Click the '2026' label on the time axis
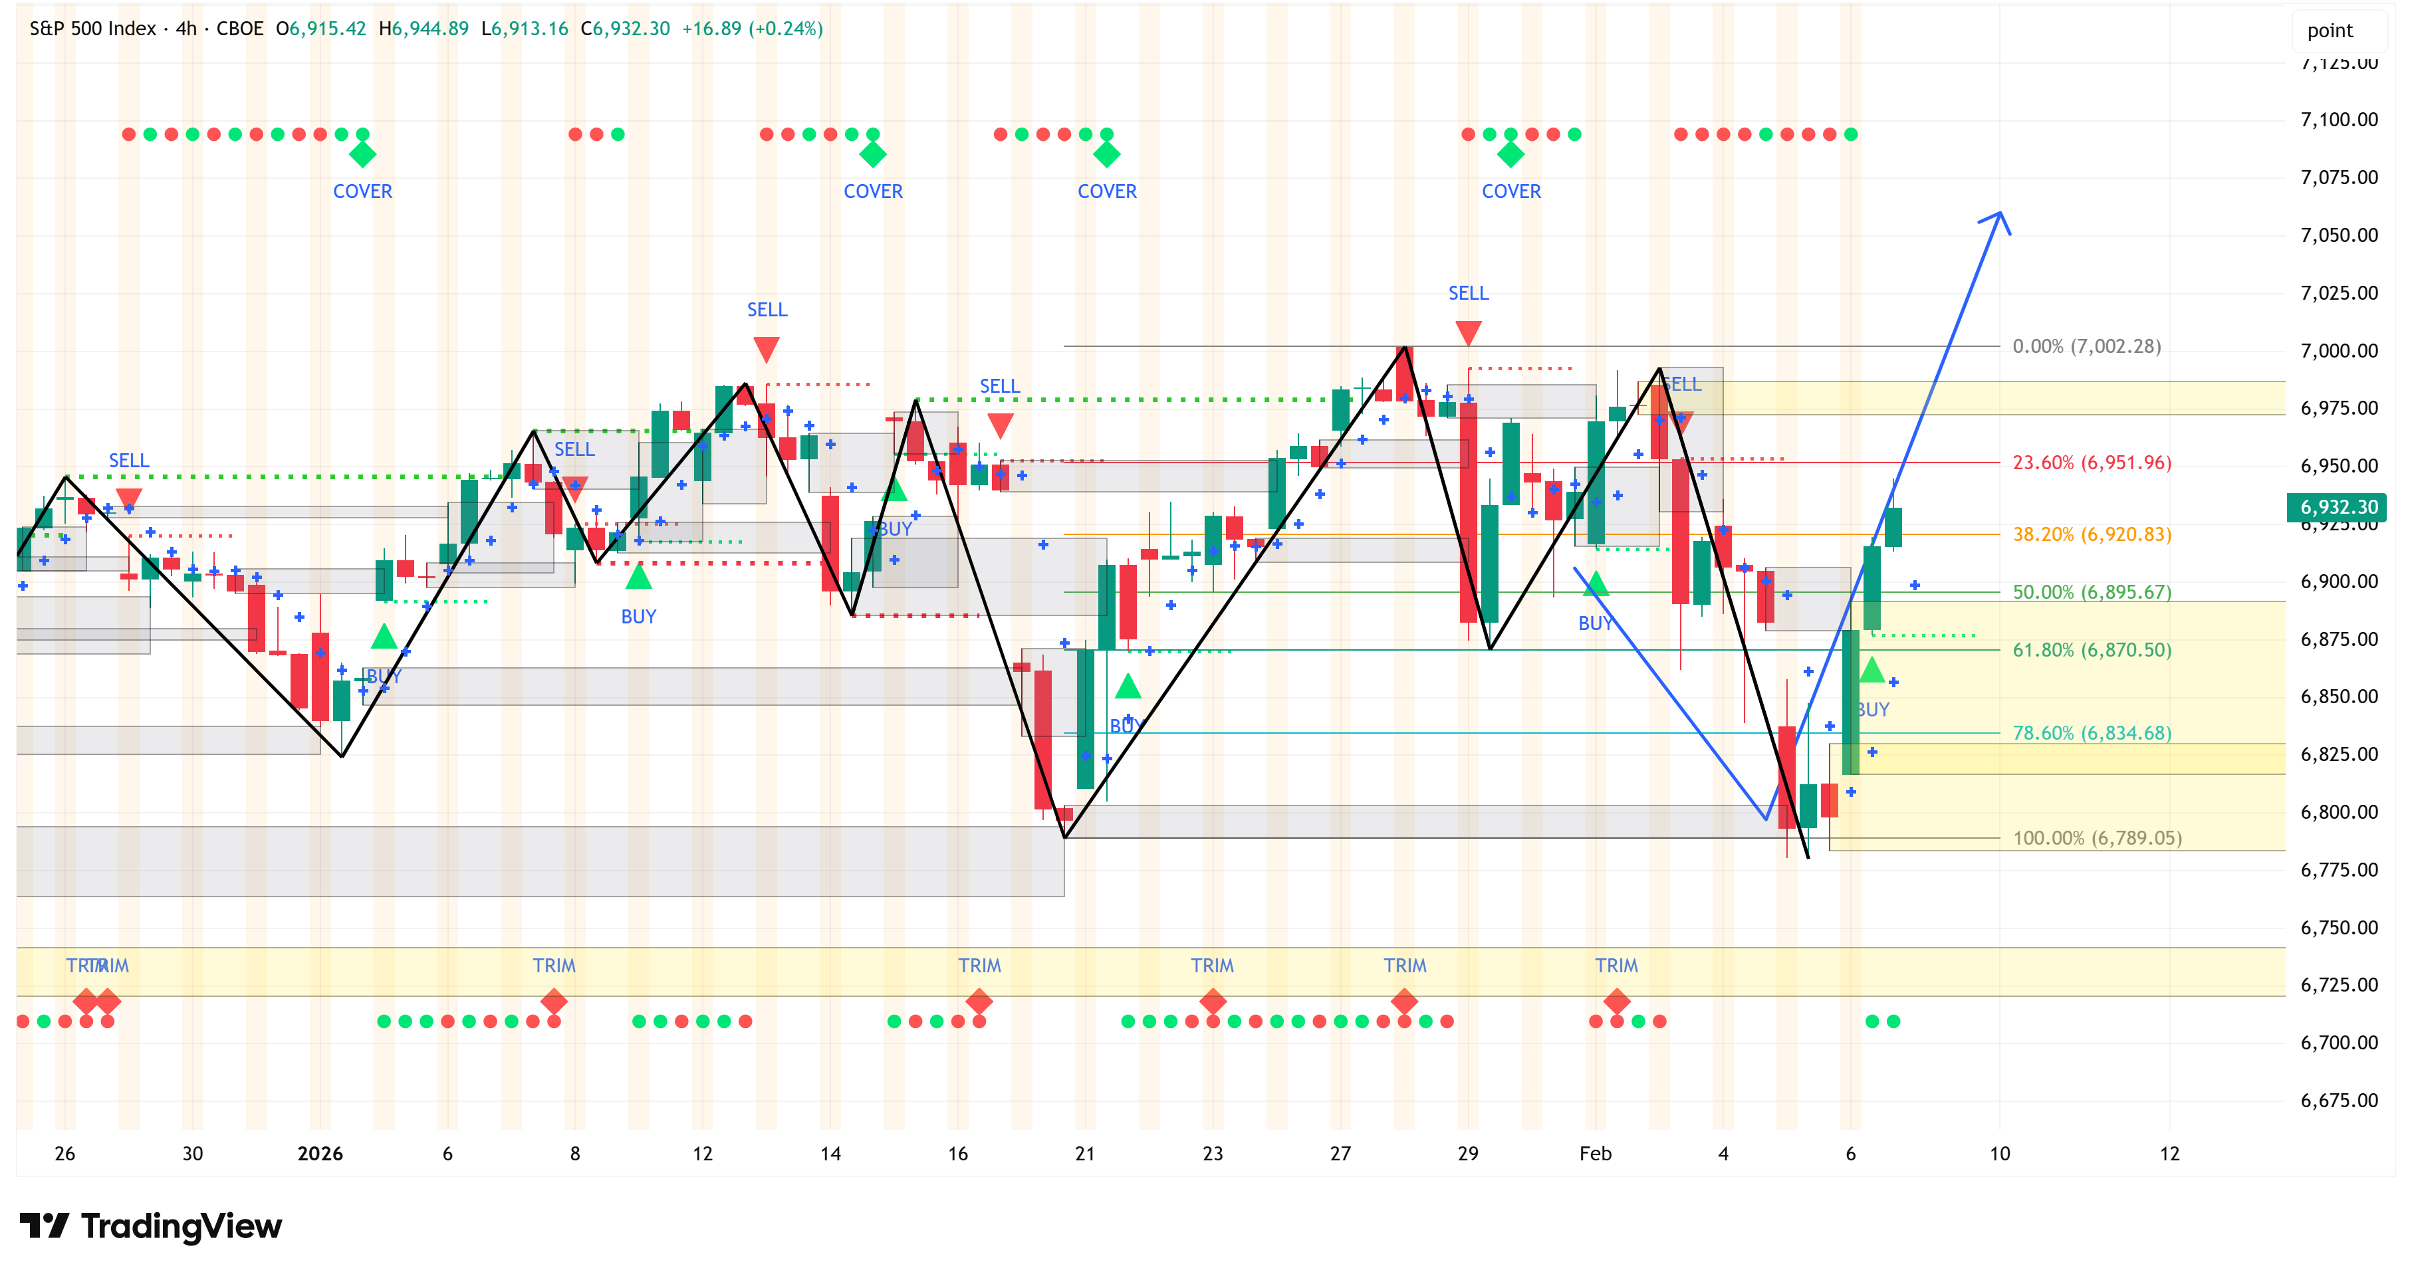This screenshot has width=2412, height=1276. point(320,1153)
